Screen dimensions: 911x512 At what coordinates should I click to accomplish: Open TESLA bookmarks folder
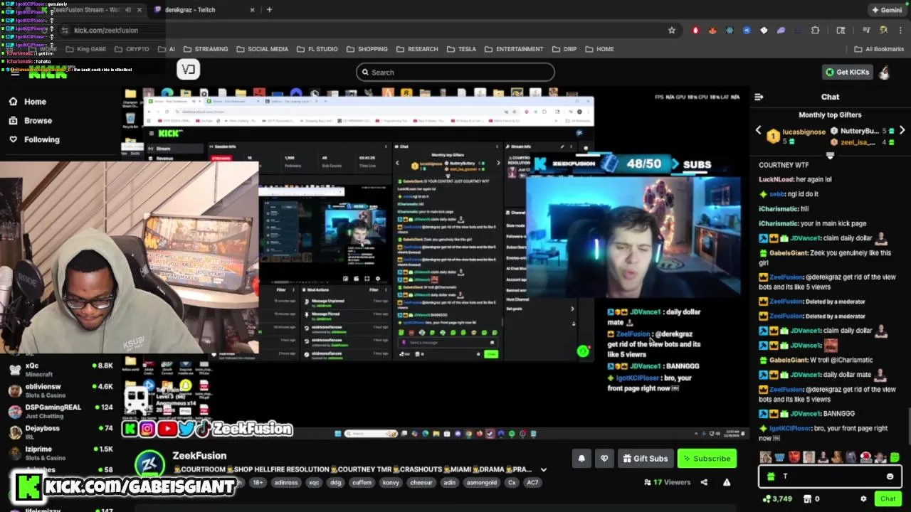tap(461, 49)
